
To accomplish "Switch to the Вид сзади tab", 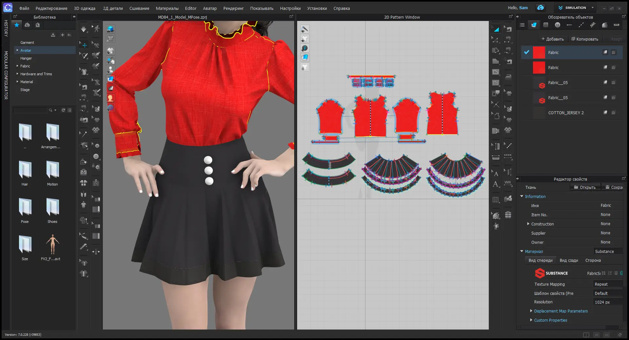I will (x=569, y=260).
